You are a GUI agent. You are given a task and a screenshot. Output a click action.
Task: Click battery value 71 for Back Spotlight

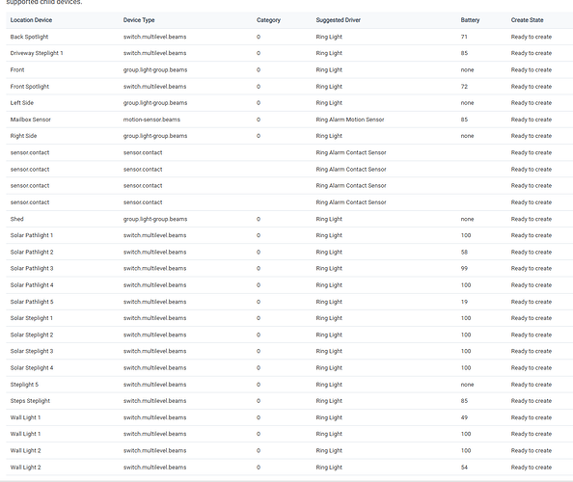tap(464, 37)
